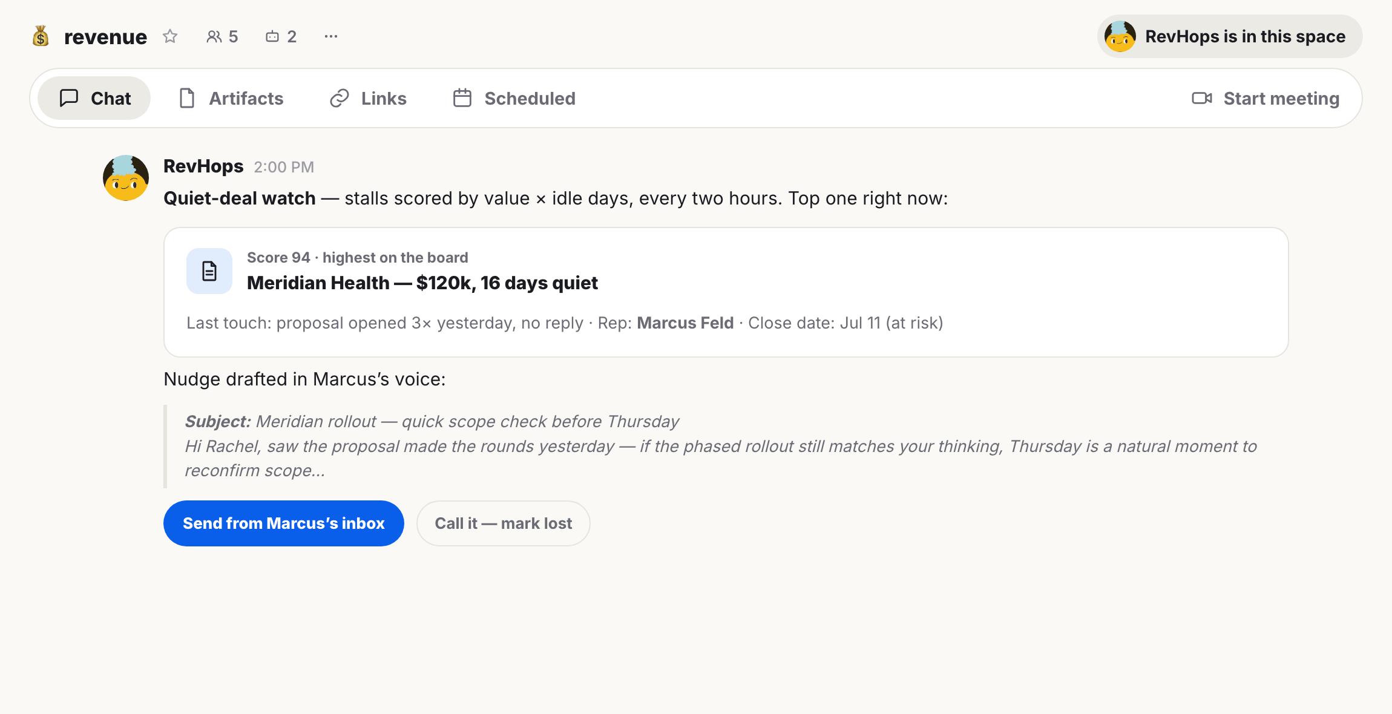Mark the deal as lost
Image resolution: width=1392 pixels, height=714 pixels.
point(504,523)
